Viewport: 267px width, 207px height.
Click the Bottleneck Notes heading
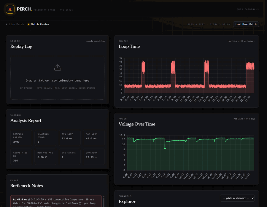[x=27, y=186]
